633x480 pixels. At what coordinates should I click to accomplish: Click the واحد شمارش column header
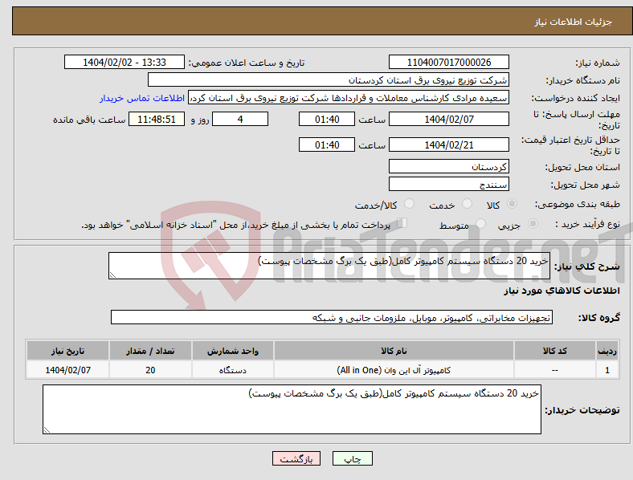[x=232, y=351]
